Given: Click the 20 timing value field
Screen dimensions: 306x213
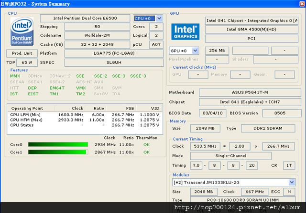Looking at the screenshot, I should (252, 165).
